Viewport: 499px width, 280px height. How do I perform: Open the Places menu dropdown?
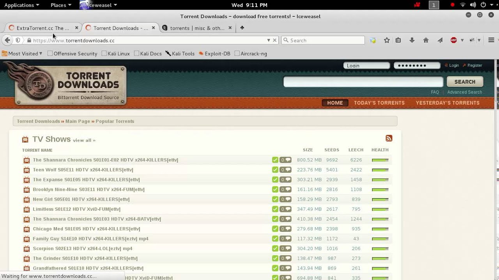(61, 5)
